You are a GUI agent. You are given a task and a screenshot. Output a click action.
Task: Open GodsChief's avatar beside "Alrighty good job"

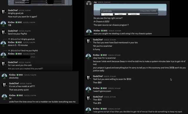tap(3, 12)
